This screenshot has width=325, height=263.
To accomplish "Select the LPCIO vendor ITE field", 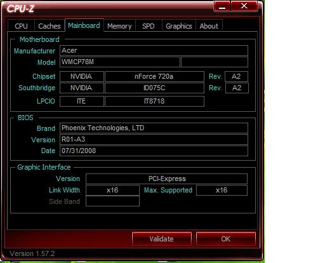I will pos(82,101).
